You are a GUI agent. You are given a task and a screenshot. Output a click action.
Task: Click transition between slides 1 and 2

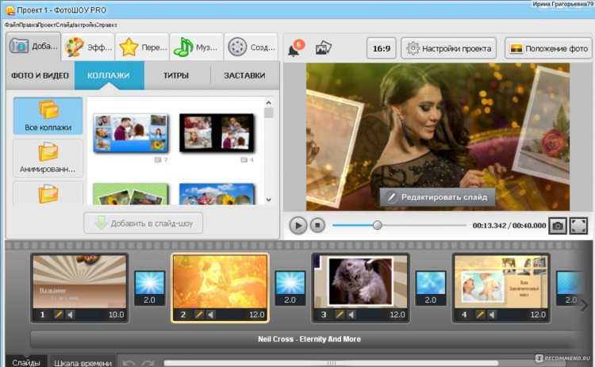pos(149,288)
